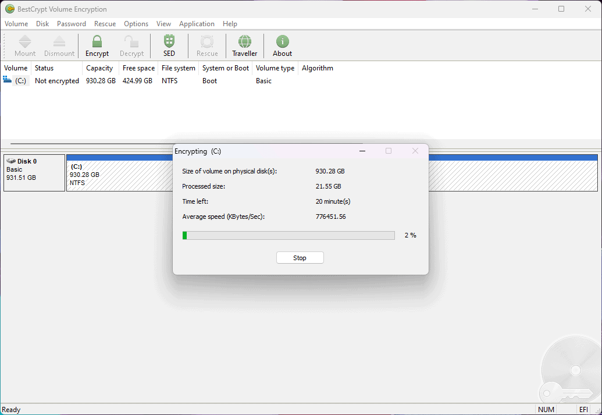Sort by Algorithm column header
This screenshot has width=602, height=415.
click(x=317, y=68)
